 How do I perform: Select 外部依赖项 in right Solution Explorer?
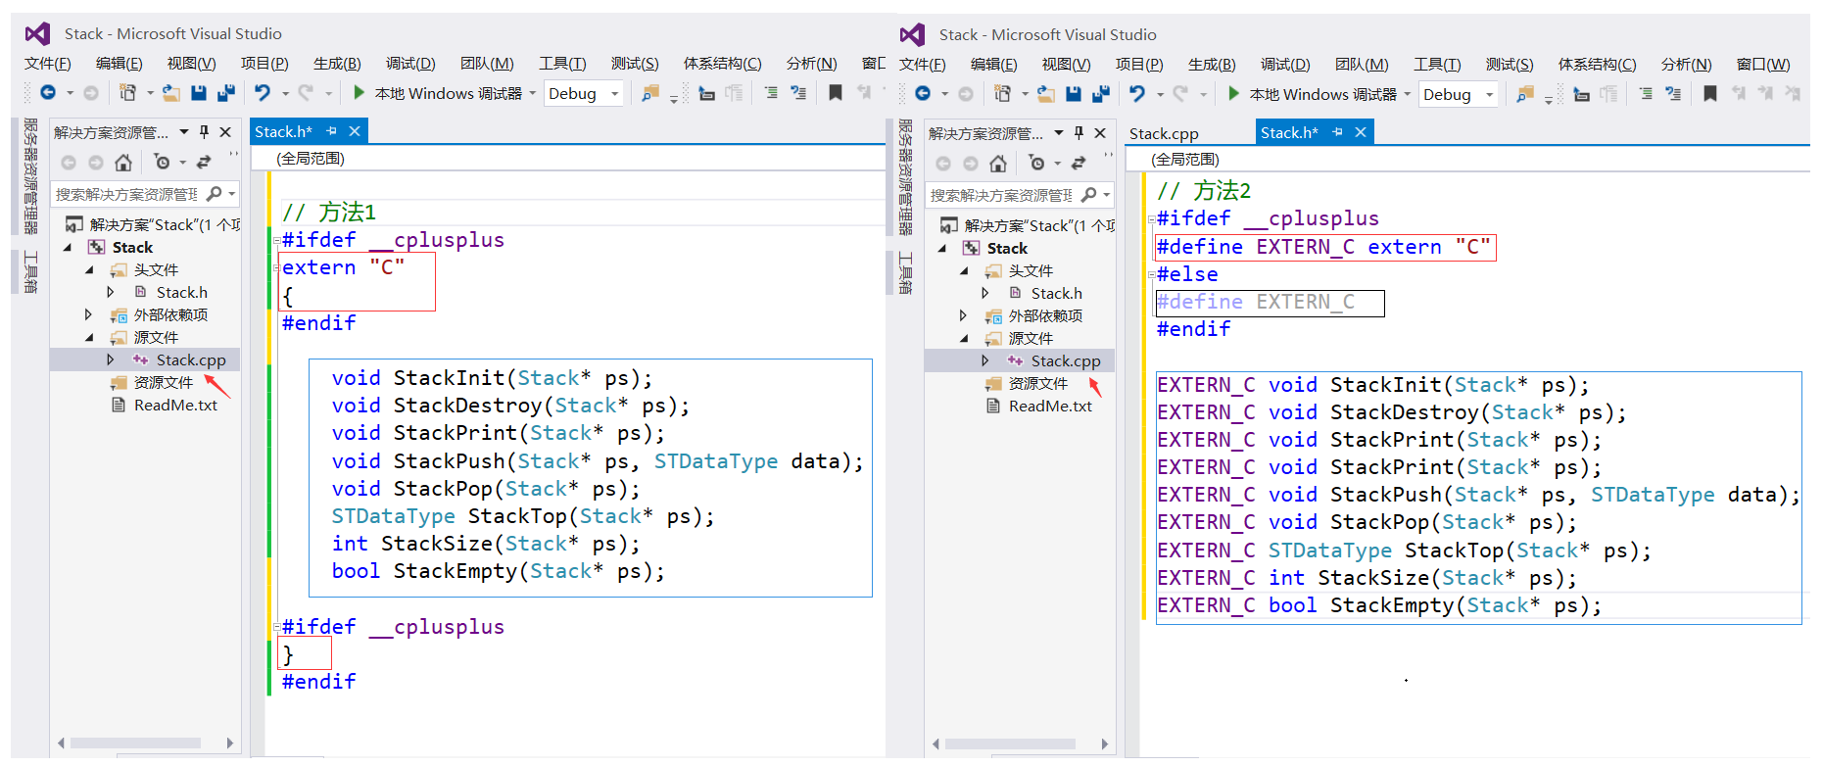pyautogui.click(x=1046, y=315)
